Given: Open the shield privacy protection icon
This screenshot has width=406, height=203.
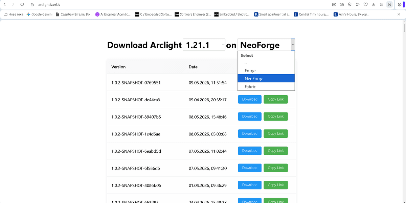Looking at the screenshot, I should tap(350, 4).
